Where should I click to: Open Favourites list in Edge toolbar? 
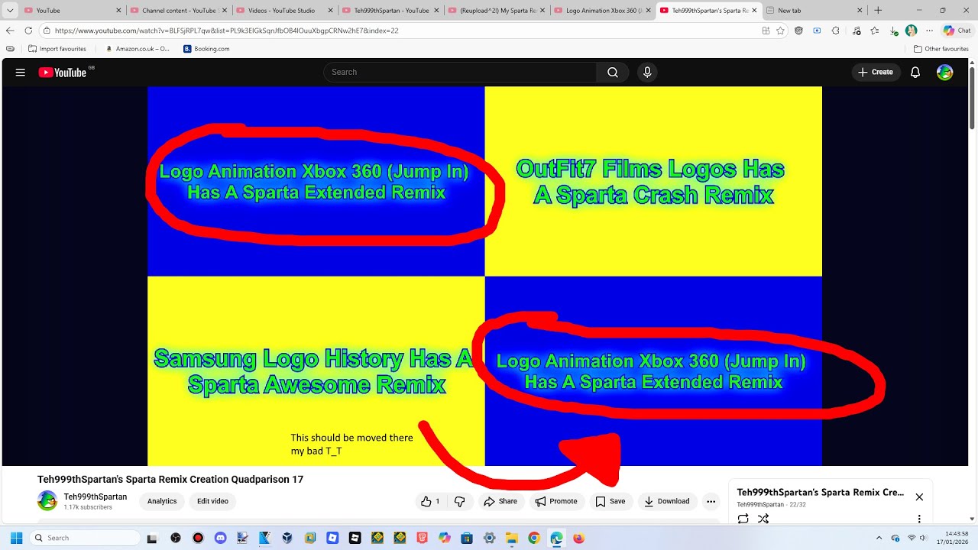875,31
